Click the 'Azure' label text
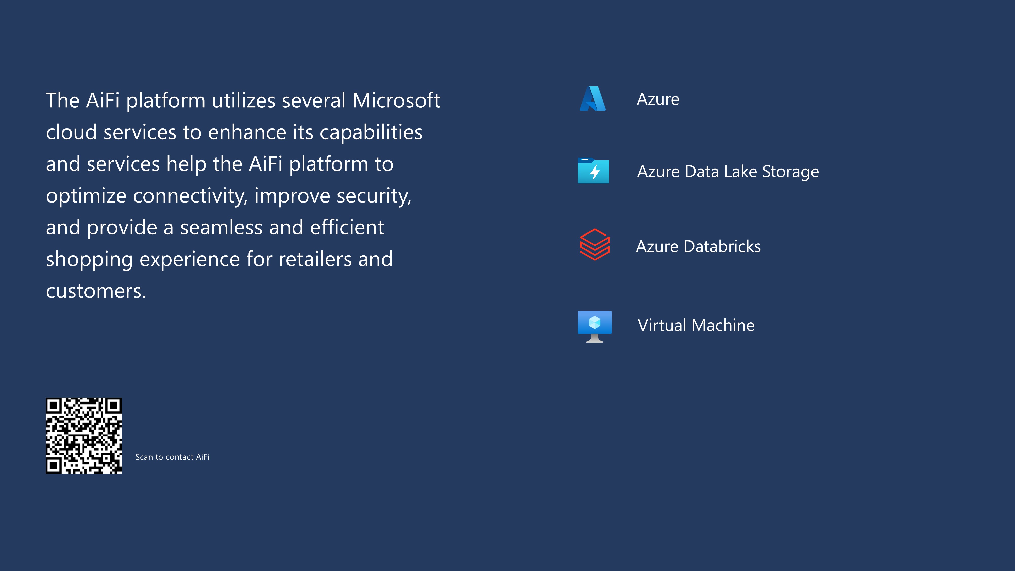 pos(658,99)
